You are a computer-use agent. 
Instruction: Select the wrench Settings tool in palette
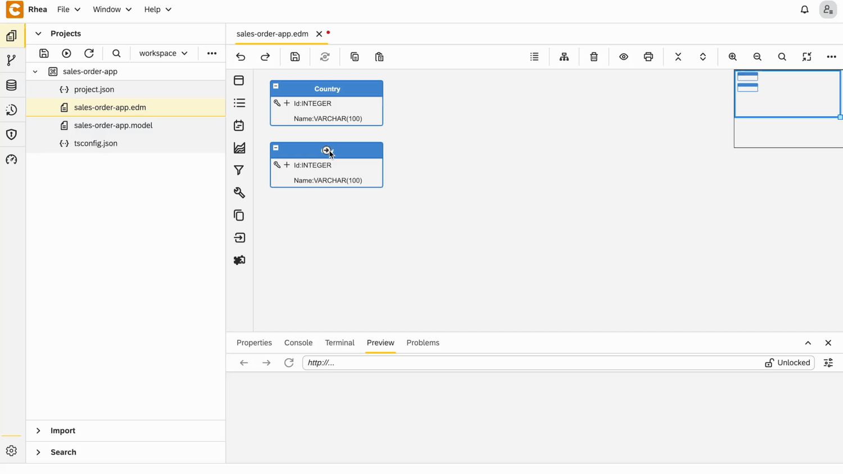tap(239, 193)
